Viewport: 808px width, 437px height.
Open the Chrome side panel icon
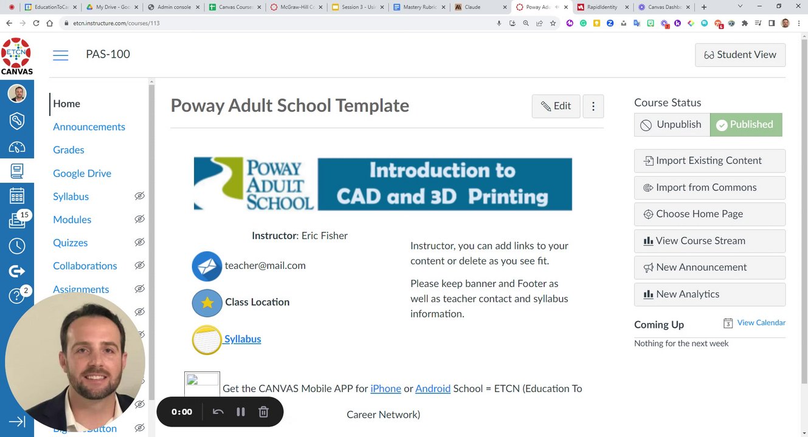pyautogui.click(x=772, y=23)
